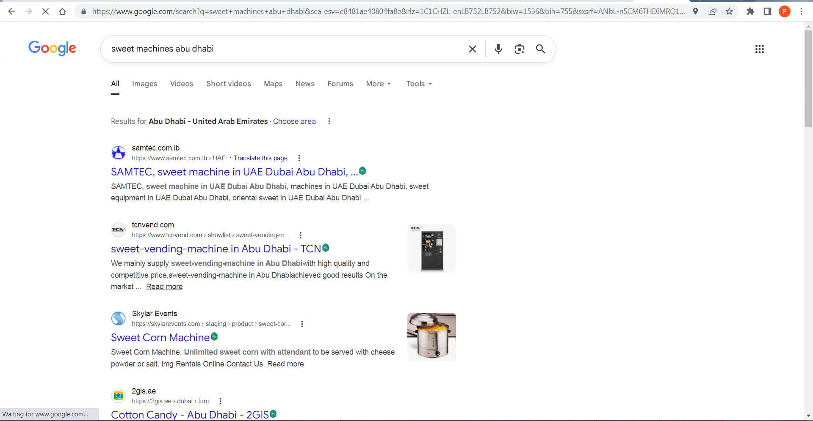Open the Forums tab
Image resolution: width=813 pixels, height=421 pixels.
click(x=340, y=84)
